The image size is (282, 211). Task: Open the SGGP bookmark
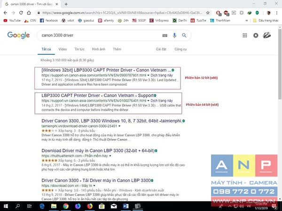point(139,21)
